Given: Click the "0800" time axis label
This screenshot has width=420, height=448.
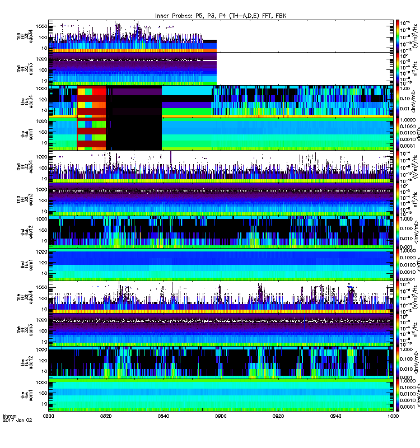Looking at the screenshot, I should pyautogui.click(x=48, y=416).
